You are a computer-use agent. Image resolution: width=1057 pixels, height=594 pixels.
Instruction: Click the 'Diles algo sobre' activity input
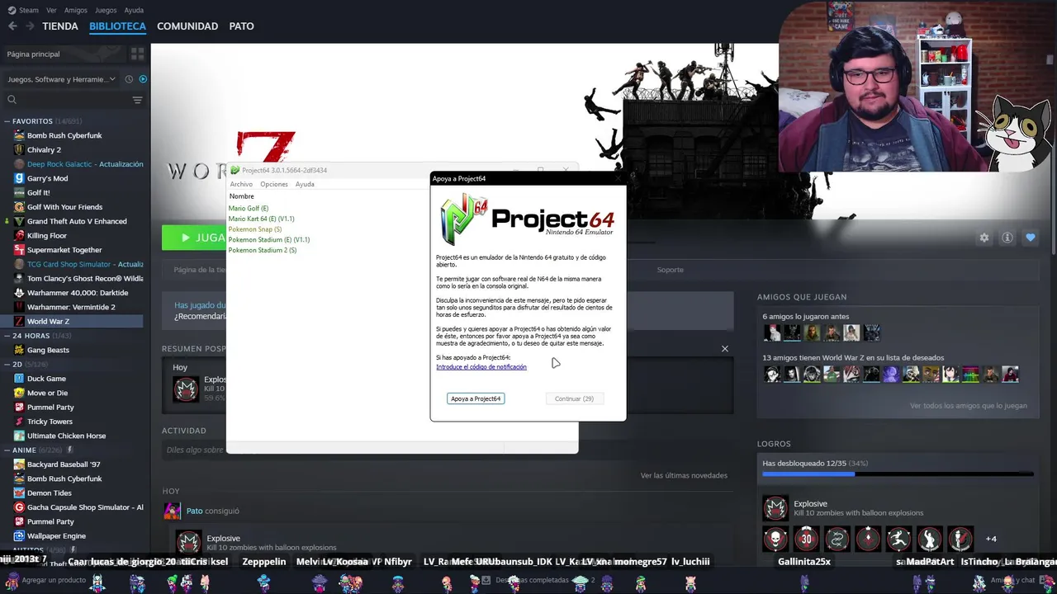pyautogui.click(x=196, y=450)
